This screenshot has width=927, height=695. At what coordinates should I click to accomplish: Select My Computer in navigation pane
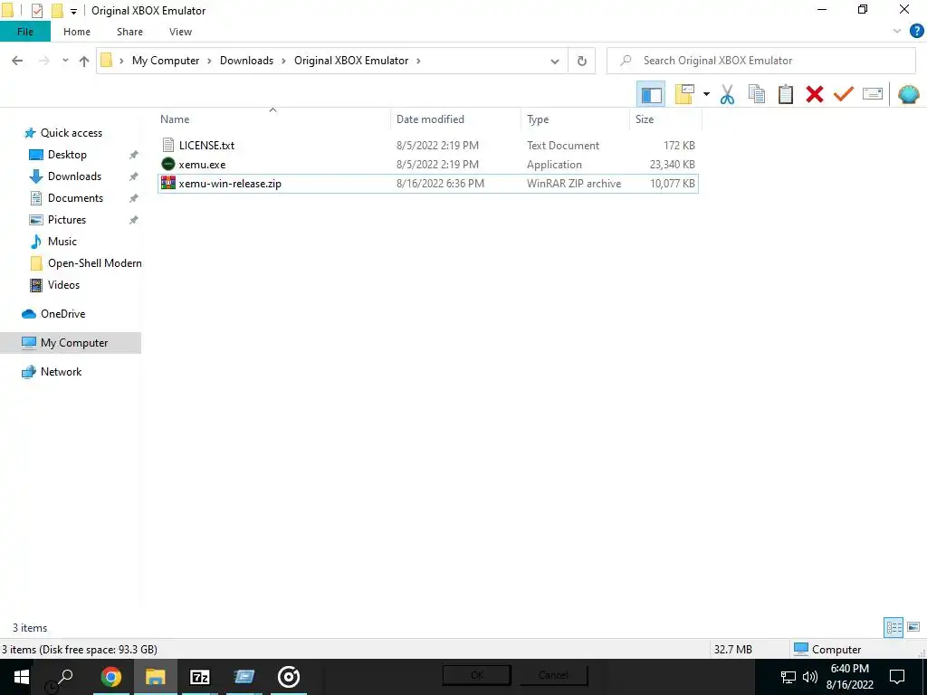click(x=71, y=343)
